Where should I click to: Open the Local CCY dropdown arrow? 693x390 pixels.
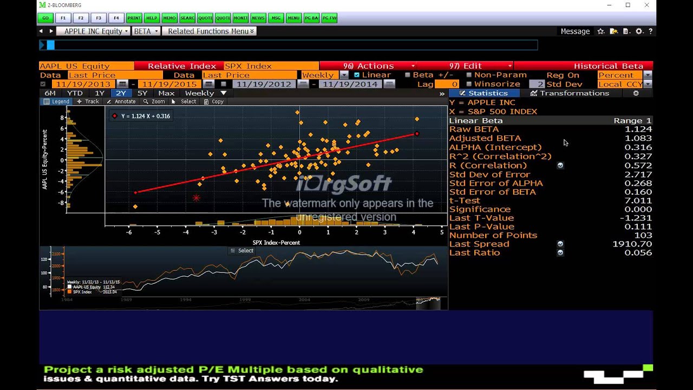click(x=648, y=84)
